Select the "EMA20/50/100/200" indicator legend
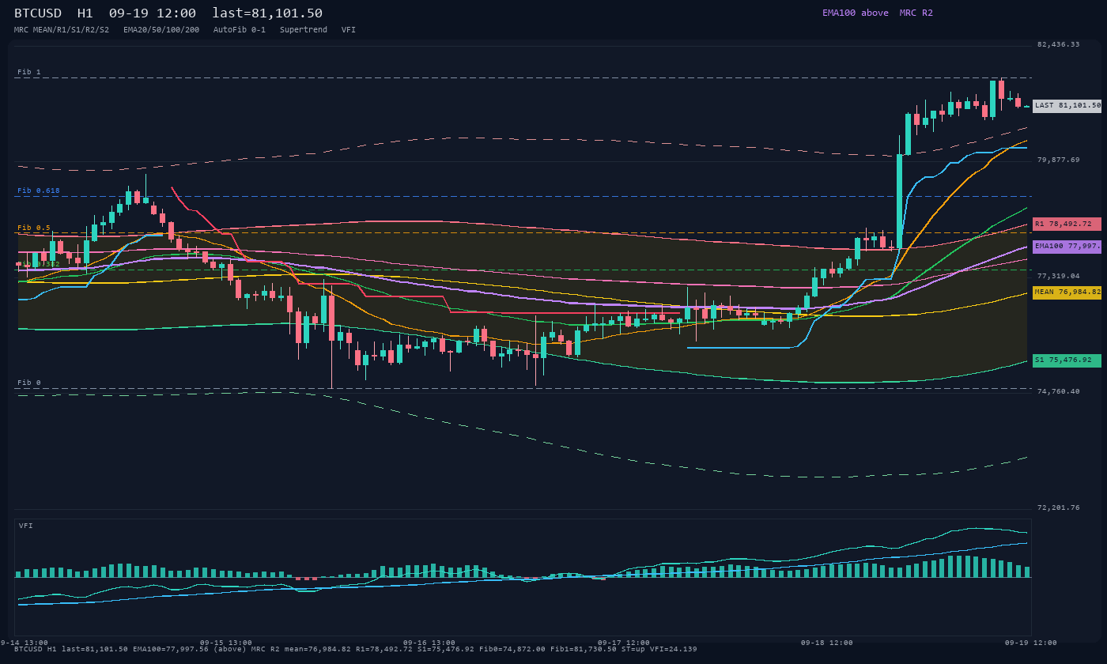This screenshot has height=664, width=1107. tap(161, 29)
